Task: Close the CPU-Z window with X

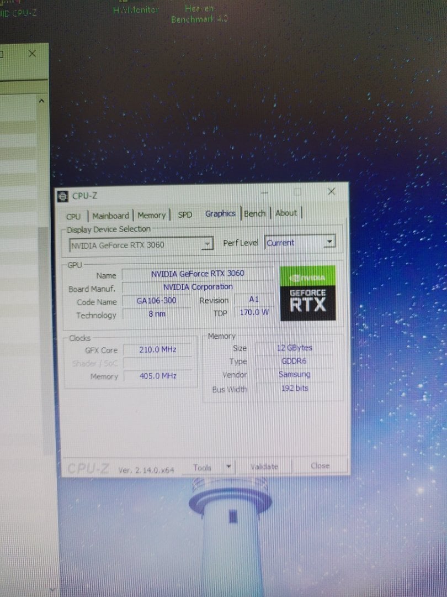Action: point(331,191)
